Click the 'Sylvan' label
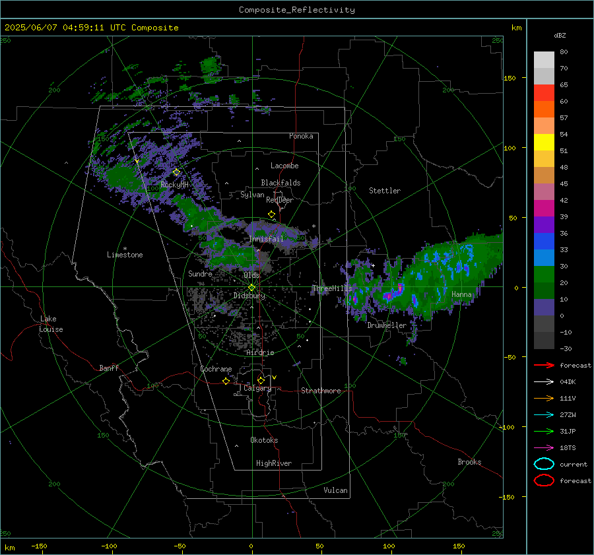The image size is (594, 555). [x=252, y=195]
